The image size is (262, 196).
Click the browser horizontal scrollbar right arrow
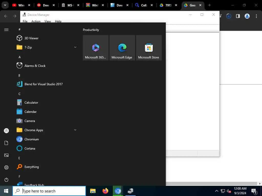(260, 184)
